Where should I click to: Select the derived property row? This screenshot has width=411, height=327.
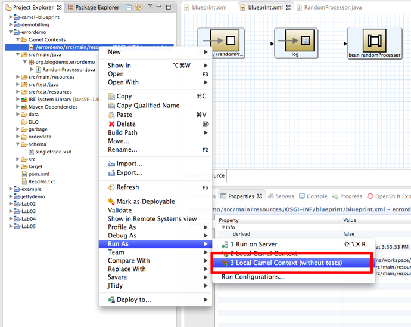tap(315, 234)
